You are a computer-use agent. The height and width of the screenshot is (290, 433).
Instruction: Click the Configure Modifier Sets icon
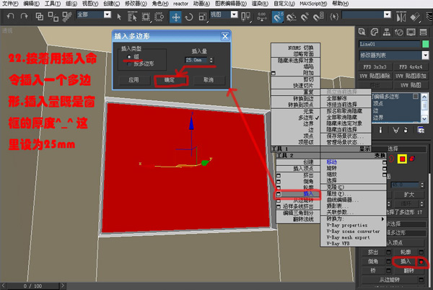pyautogui.click(x=421, y=130)
